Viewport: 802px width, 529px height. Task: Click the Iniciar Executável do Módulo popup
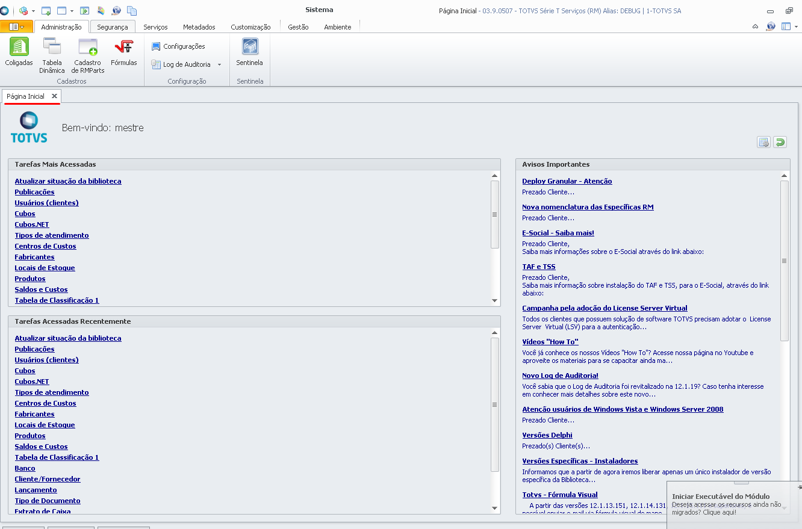734,504
